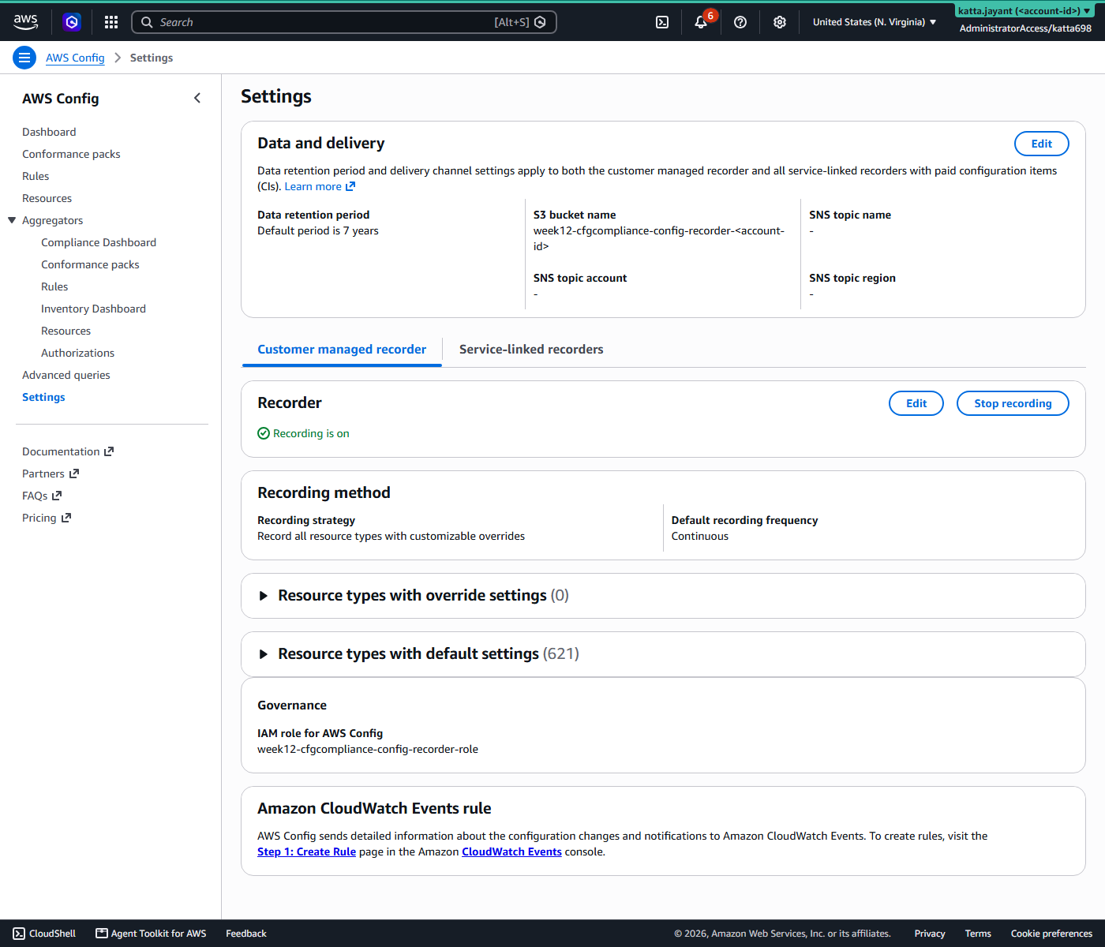Open the Partners external link
Viewport: 1105px width, 947px height.
[51, 473]
